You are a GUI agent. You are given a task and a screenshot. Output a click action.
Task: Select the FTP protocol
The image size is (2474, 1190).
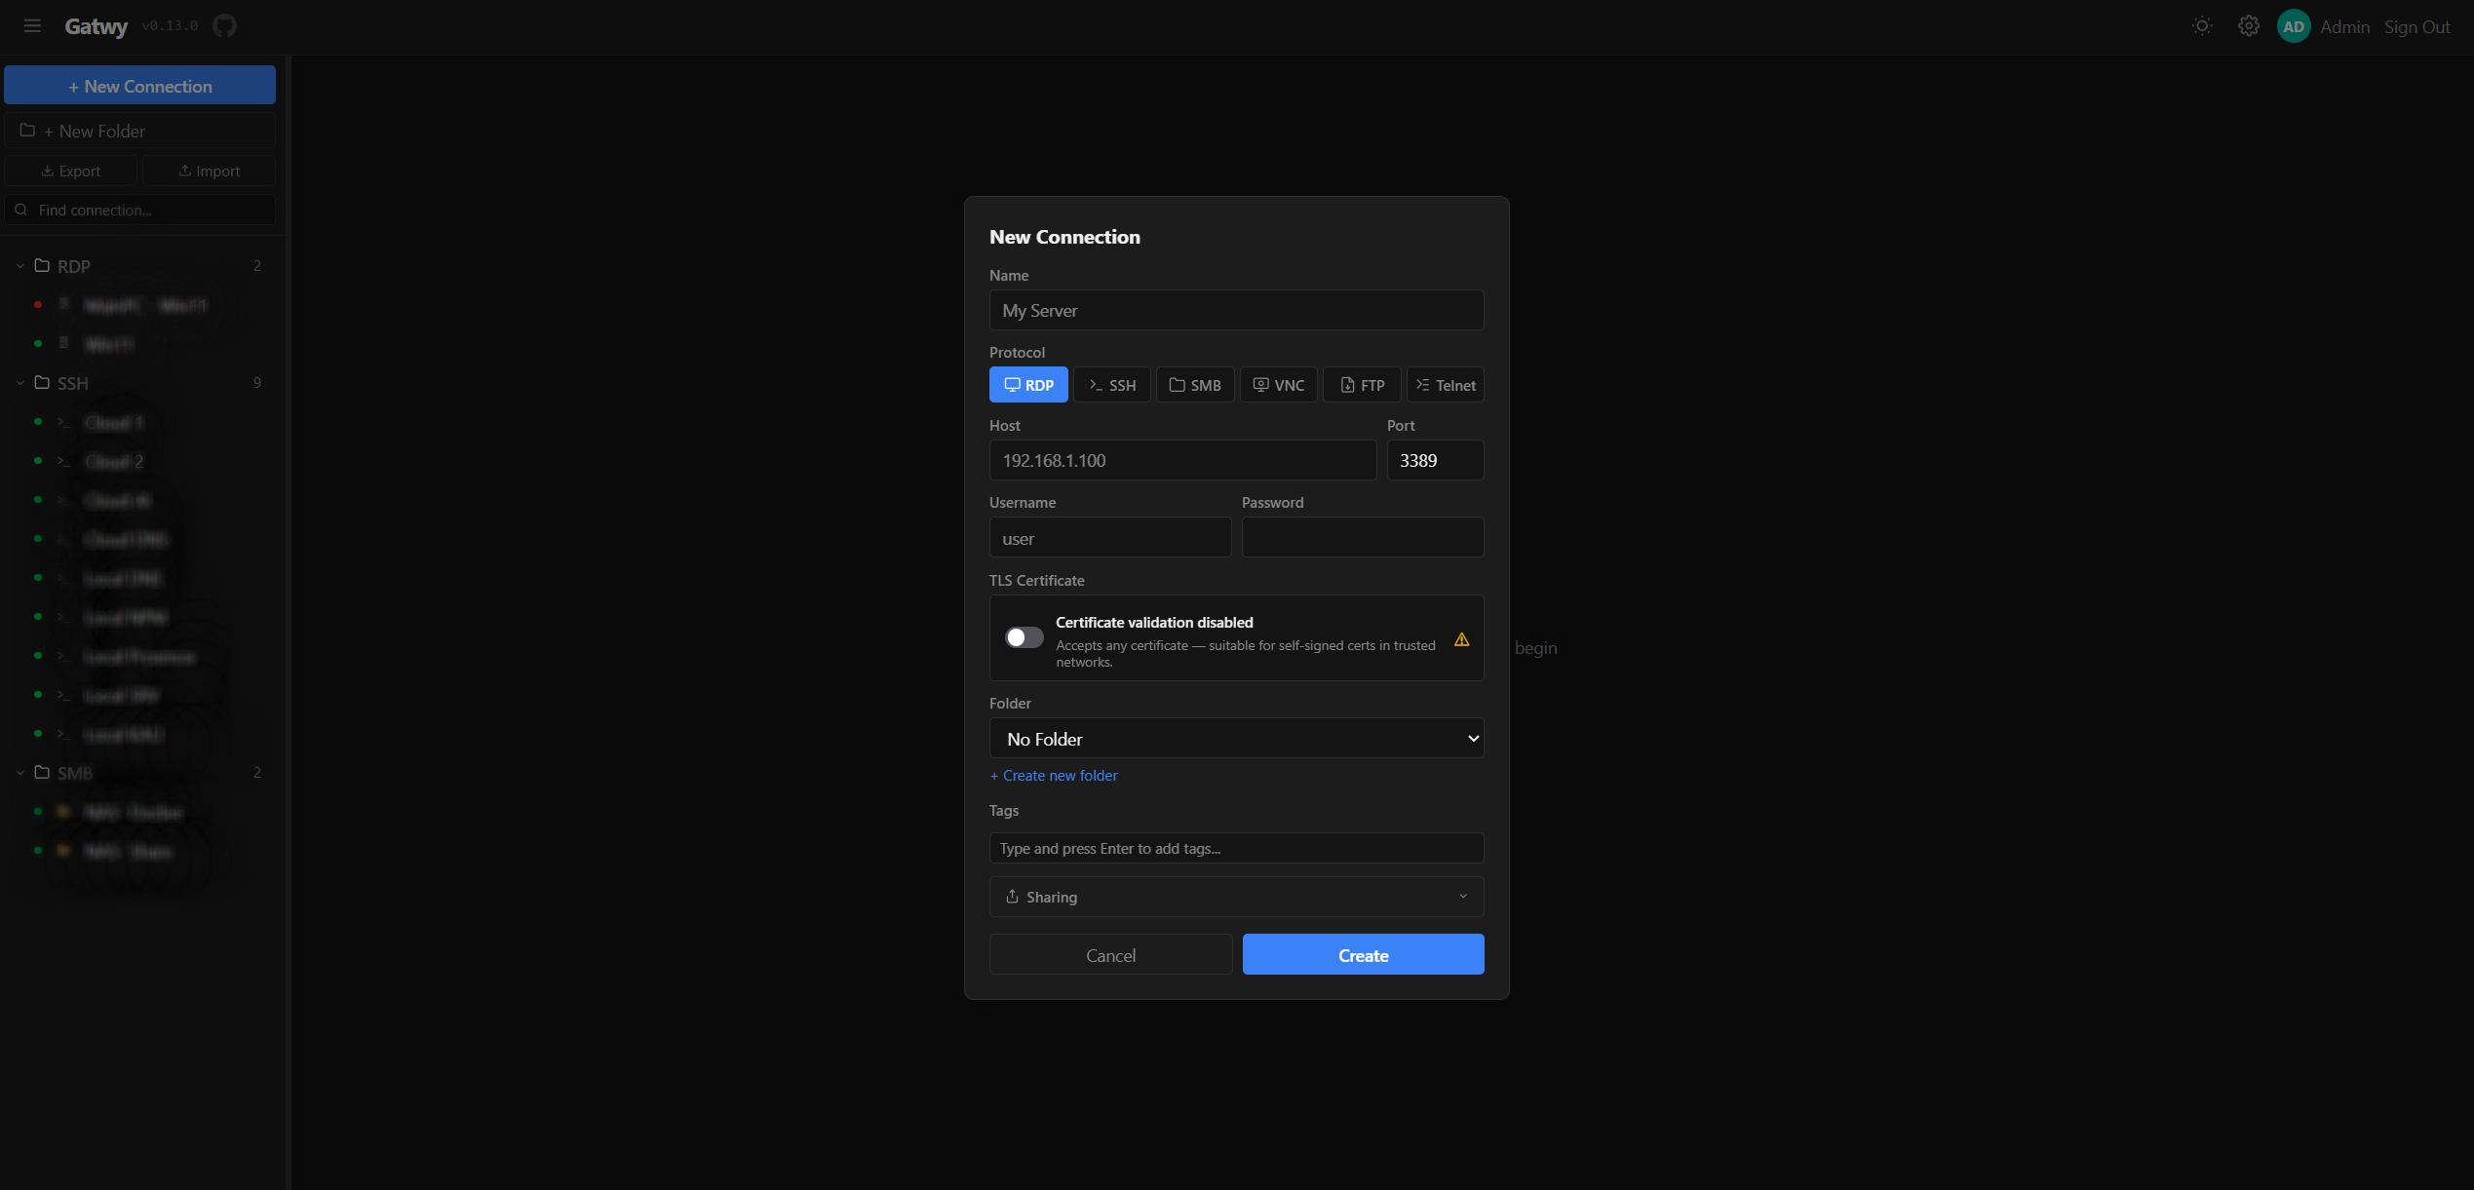click(1361, 384)
